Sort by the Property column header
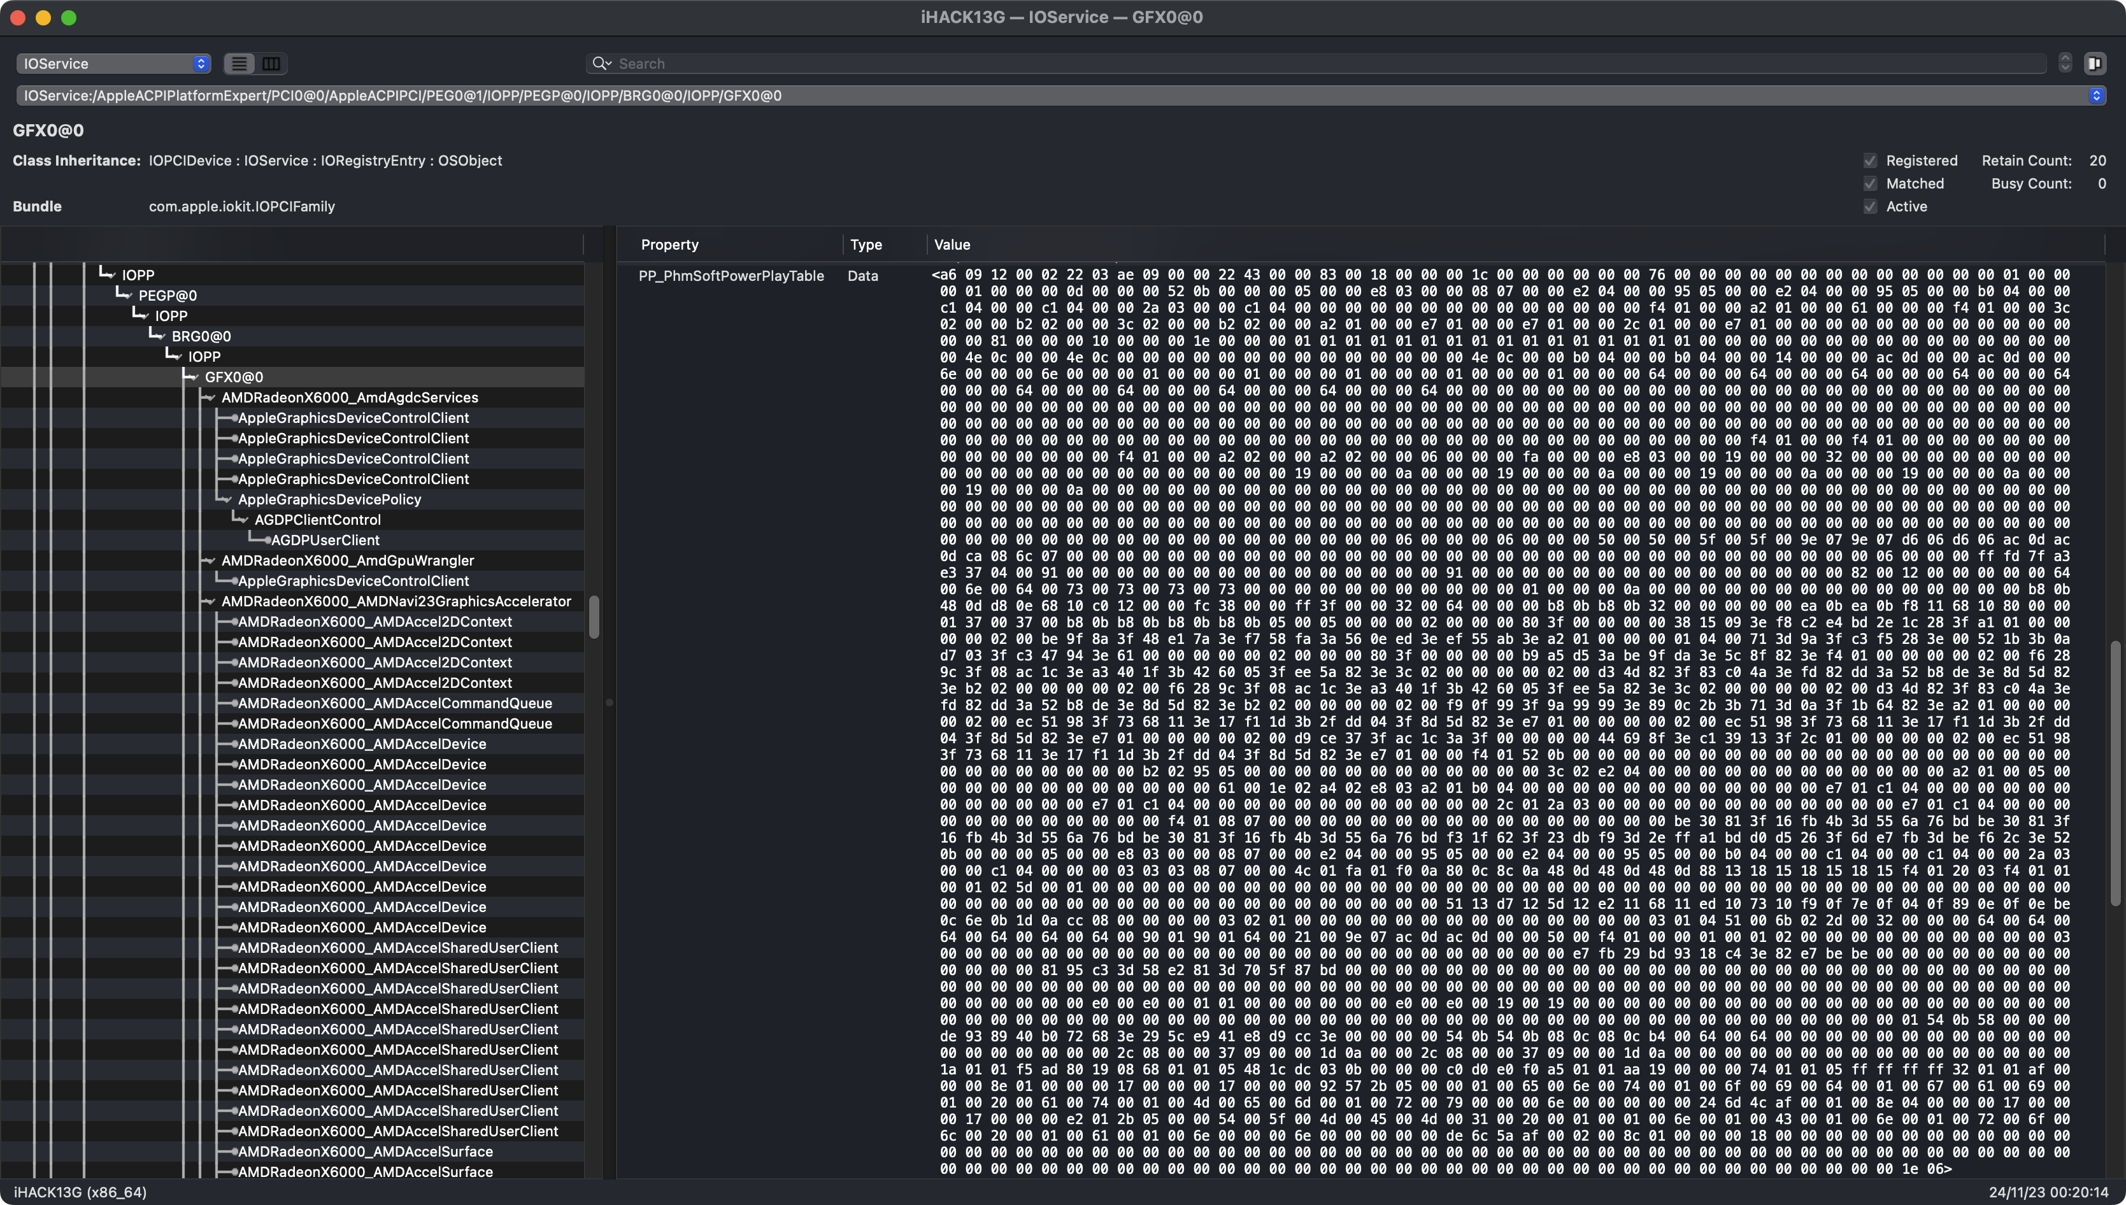 click(x=669, y=245)
